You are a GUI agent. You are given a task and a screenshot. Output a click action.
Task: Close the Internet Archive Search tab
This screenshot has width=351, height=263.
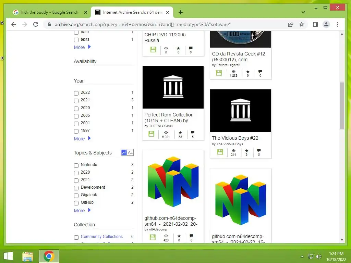coord(167,12)
